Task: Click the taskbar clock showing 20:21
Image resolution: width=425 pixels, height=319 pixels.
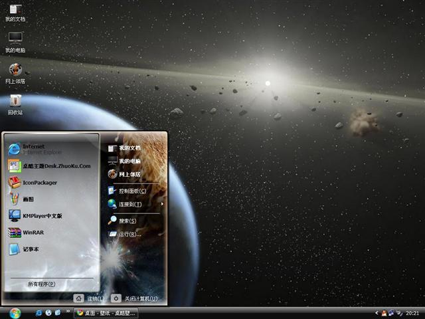Action: 412,312
